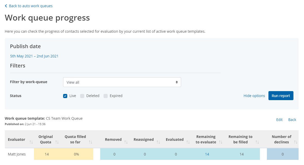Collapse the filters using Hide options
This screenshot has height=165, width=304.
[254, 95]
